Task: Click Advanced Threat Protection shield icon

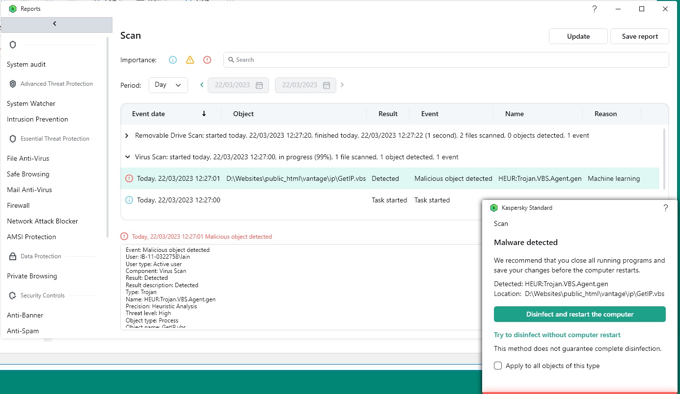Action: click(x=13, y=84)
